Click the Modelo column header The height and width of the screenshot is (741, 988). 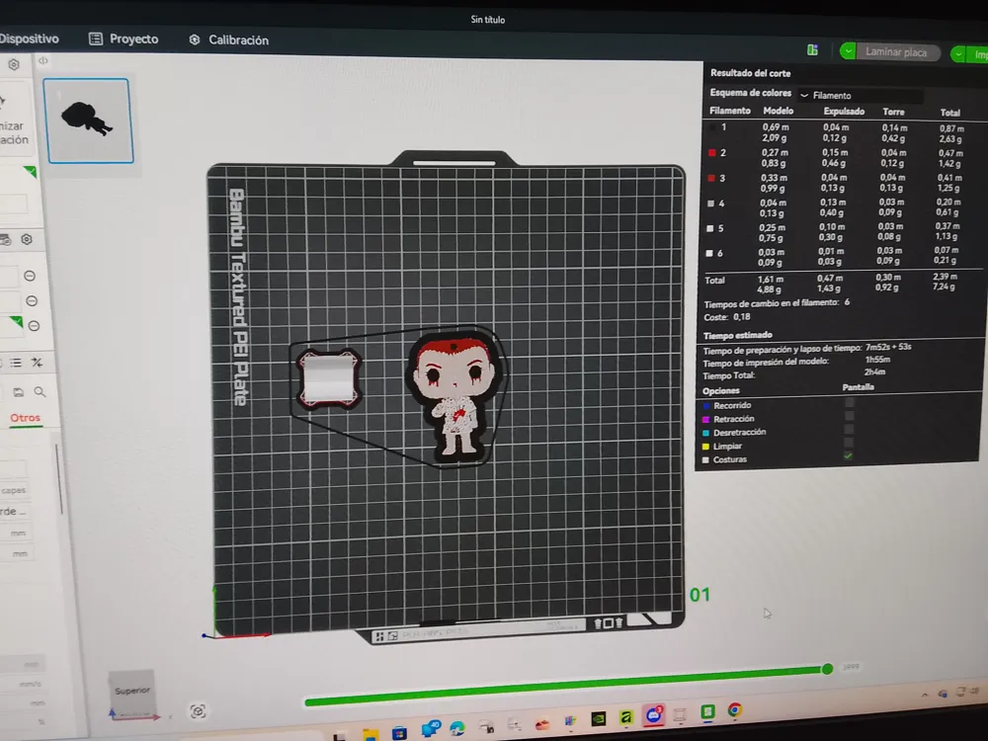coord(779,111)
